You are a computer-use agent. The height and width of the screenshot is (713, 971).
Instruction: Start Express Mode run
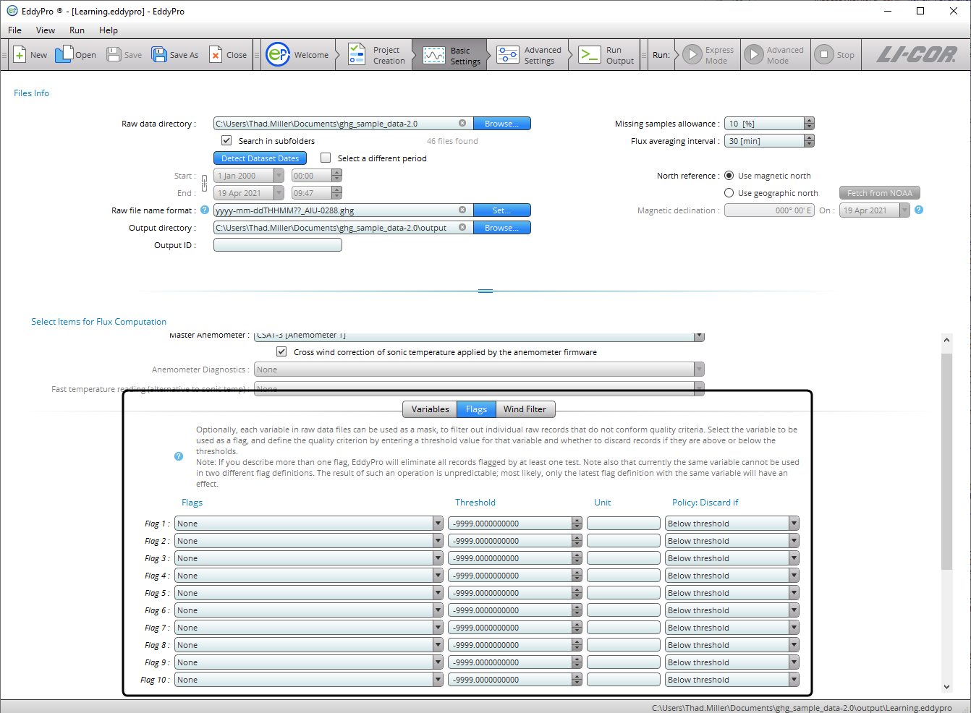tap(708, 55)
